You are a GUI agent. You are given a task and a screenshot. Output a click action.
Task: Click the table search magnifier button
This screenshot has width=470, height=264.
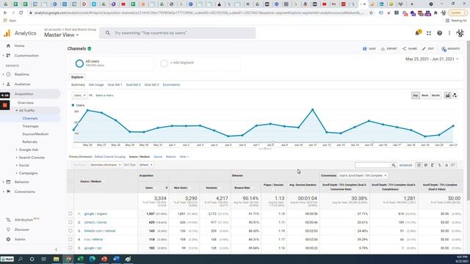pos(394,165)
